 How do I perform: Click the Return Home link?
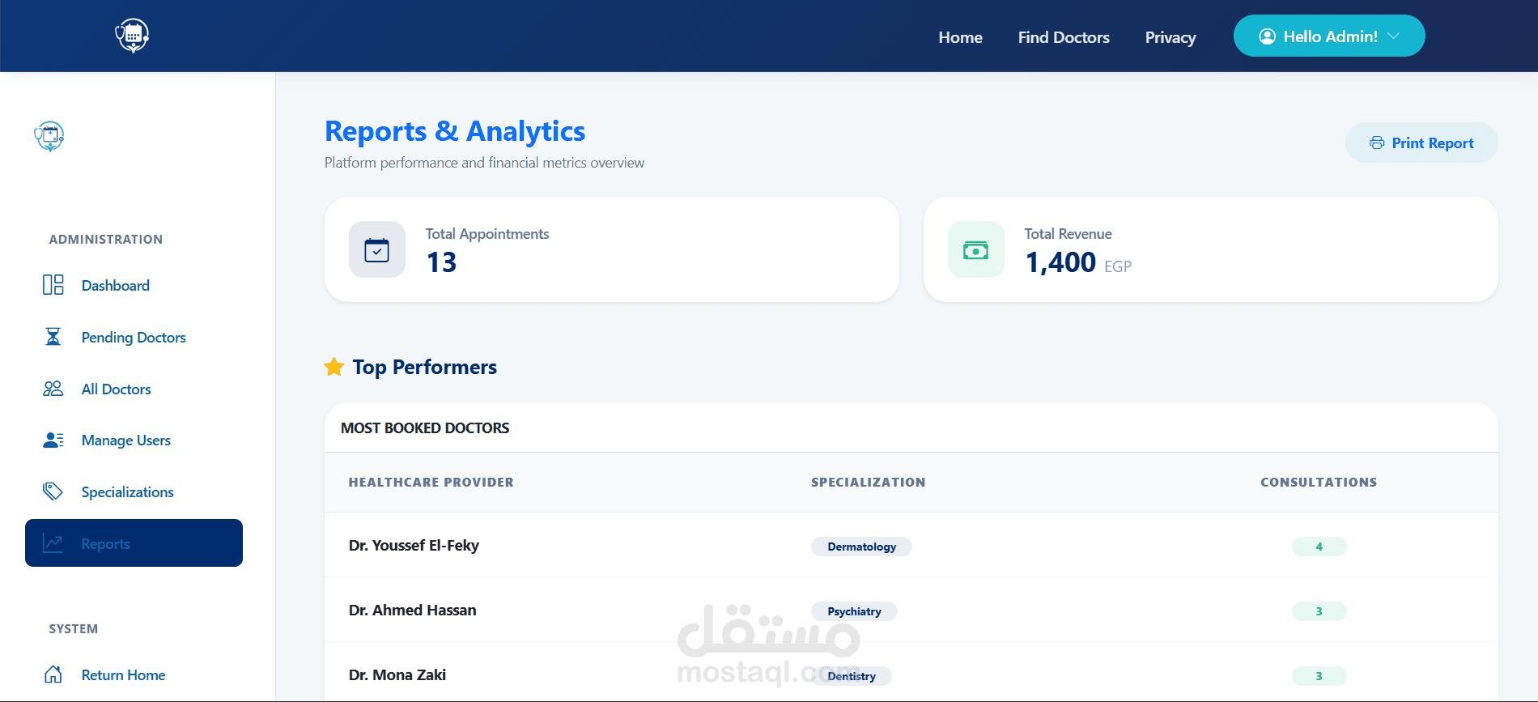click(123, 674)
